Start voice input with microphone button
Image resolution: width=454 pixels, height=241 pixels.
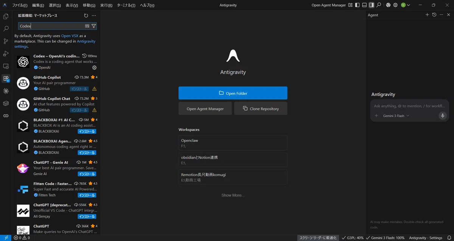pos(442,116)
